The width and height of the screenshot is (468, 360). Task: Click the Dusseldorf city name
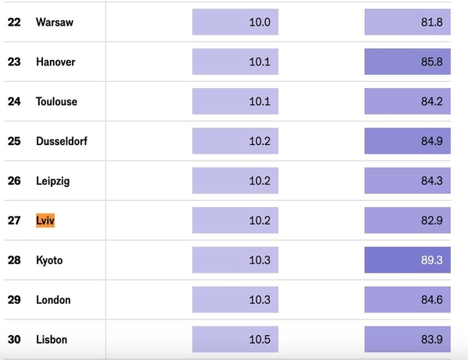tap(62, 141)
